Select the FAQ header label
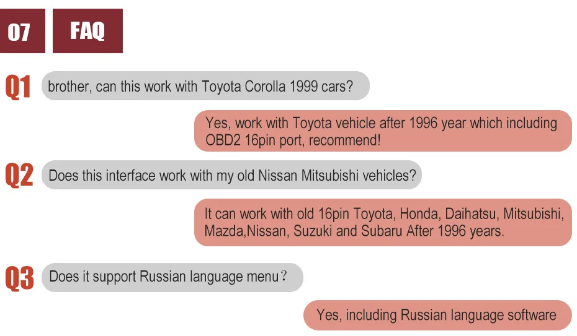The width and height of the screenshot is (577, 336). coord(87,31)
